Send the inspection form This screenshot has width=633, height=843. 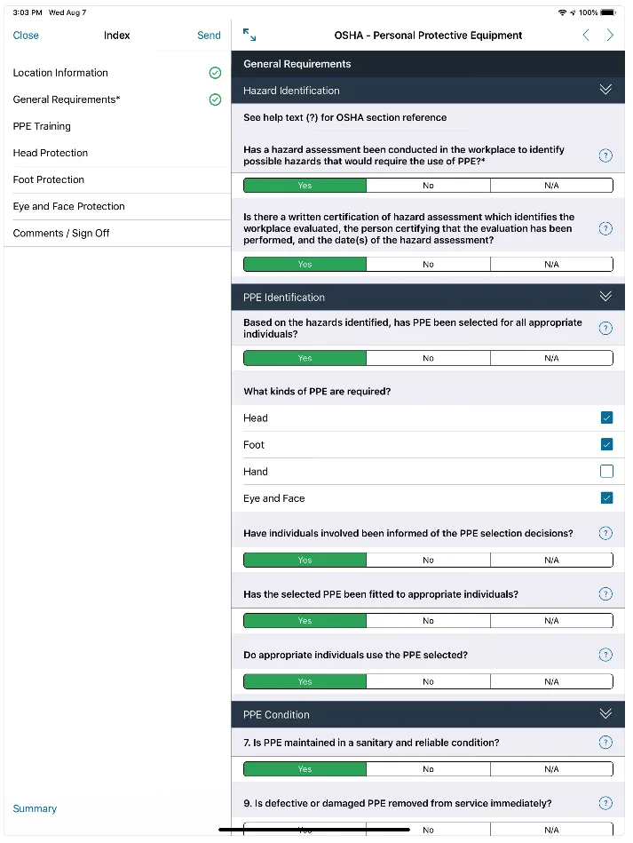pos(209,36)
